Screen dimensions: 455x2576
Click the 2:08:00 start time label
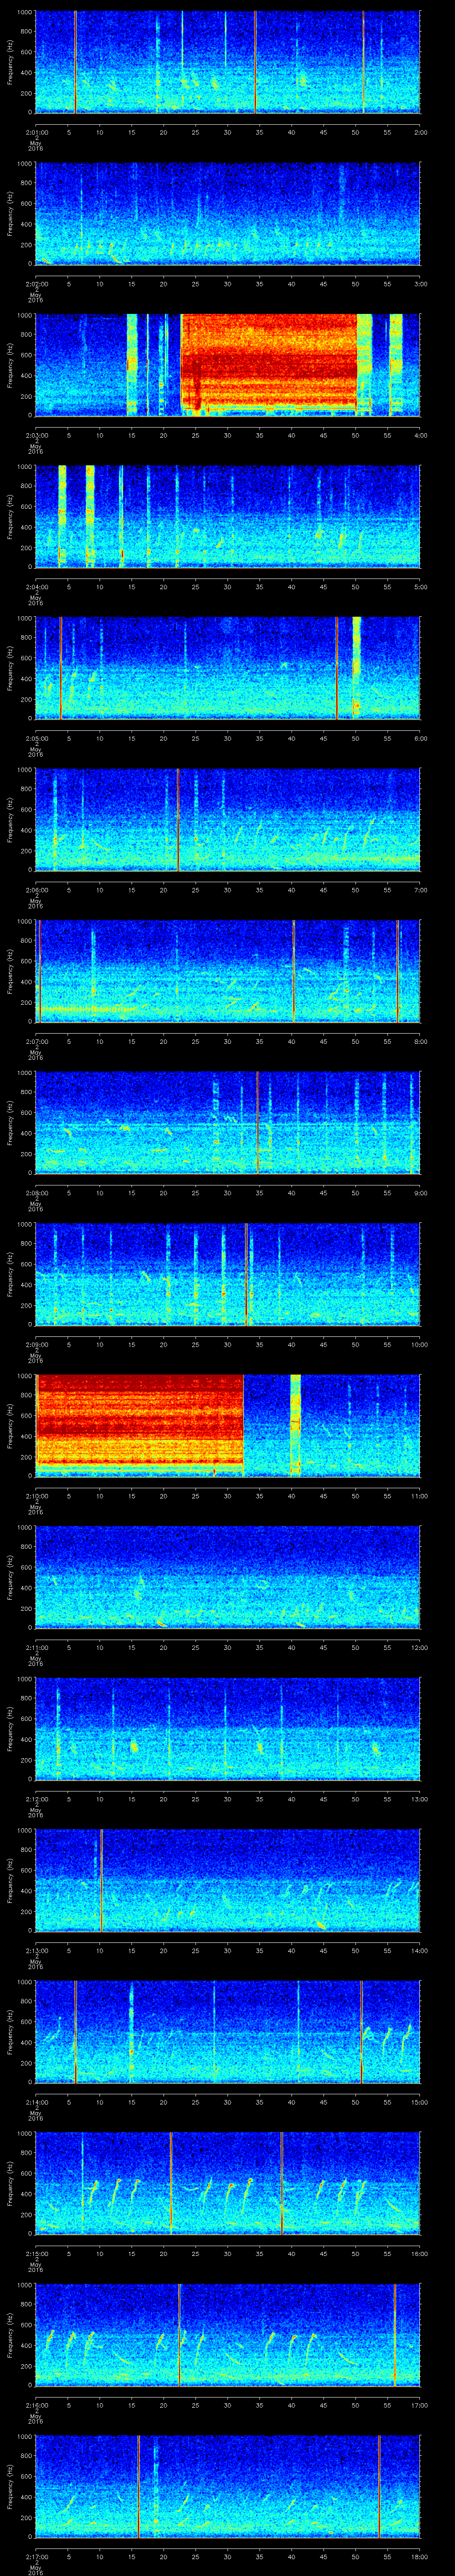pyautogui.click(x=36, y=1193)
